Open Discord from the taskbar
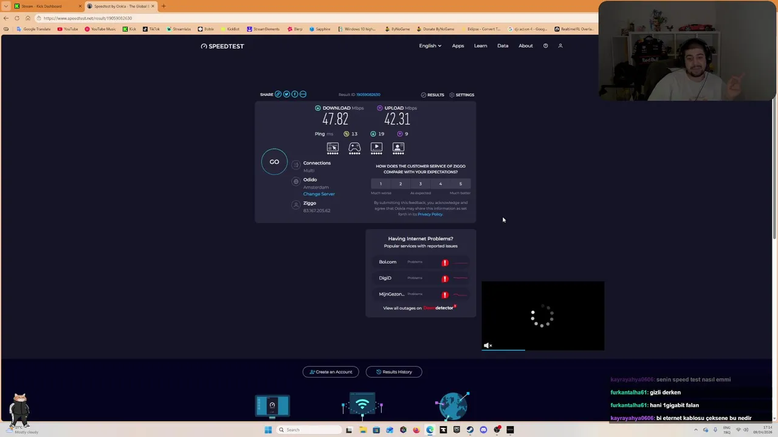This screenshot has width=778, height=437. click(x=483, y=430)
